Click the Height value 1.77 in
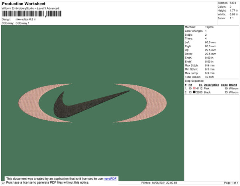240x186 pixels. [x=234, y=10]
